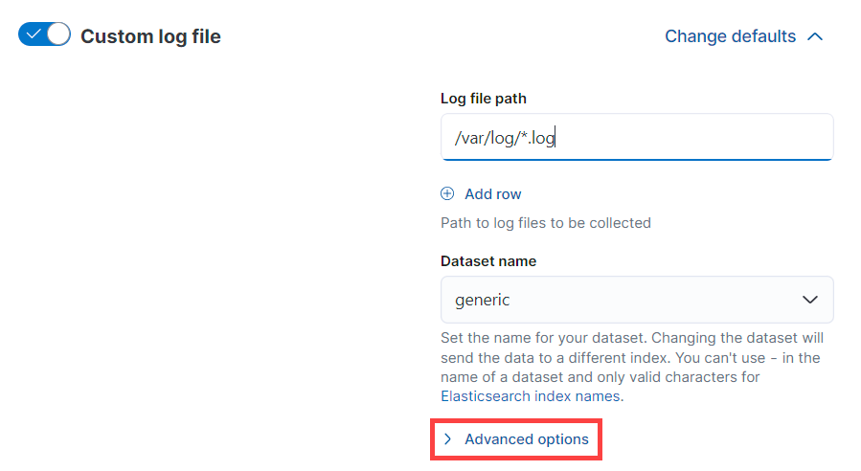Click the checkmark inside the enabled toggle
Viewport: 861px width, 471px height.
pyautogui.click(x=34, y=35)
